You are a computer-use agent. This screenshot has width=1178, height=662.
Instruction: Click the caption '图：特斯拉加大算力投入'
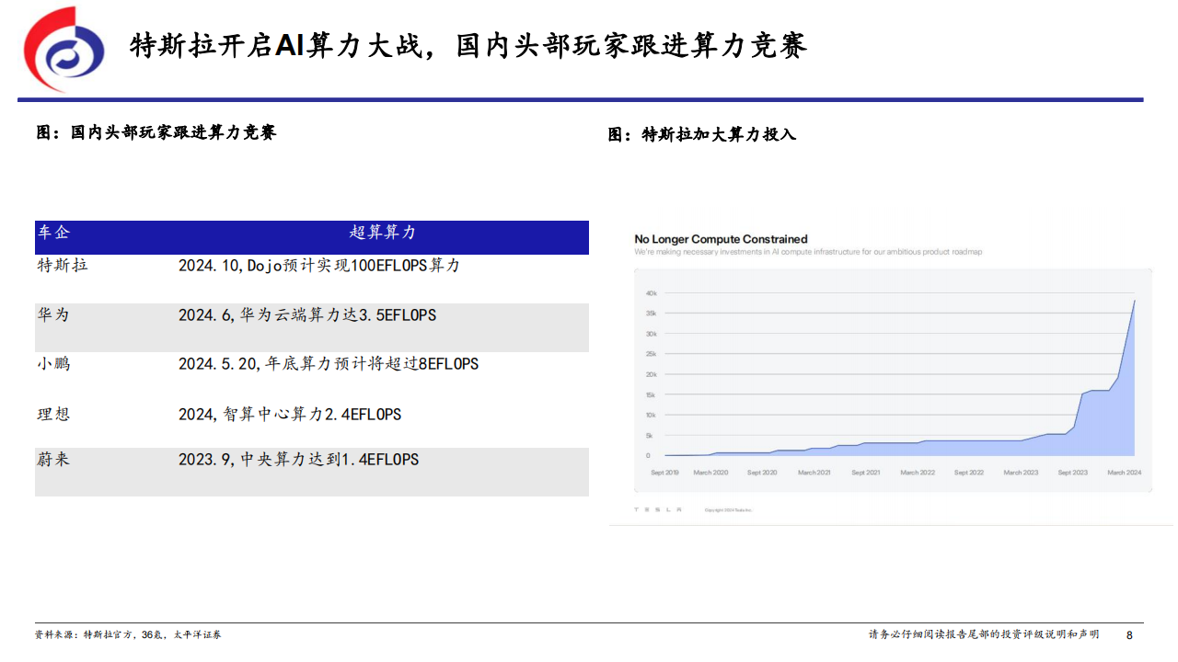(x=701, y=134)
